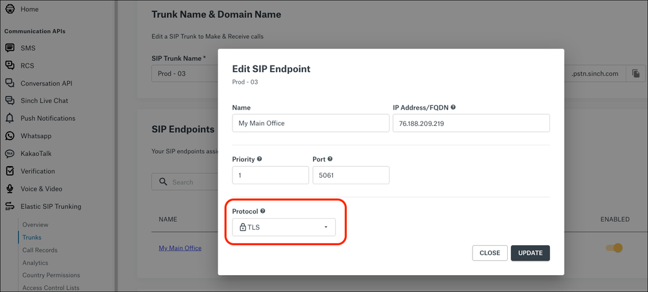Open Push Notifications in sidebar
Viewport: 648px width, 292px height.
pos(48,118)
